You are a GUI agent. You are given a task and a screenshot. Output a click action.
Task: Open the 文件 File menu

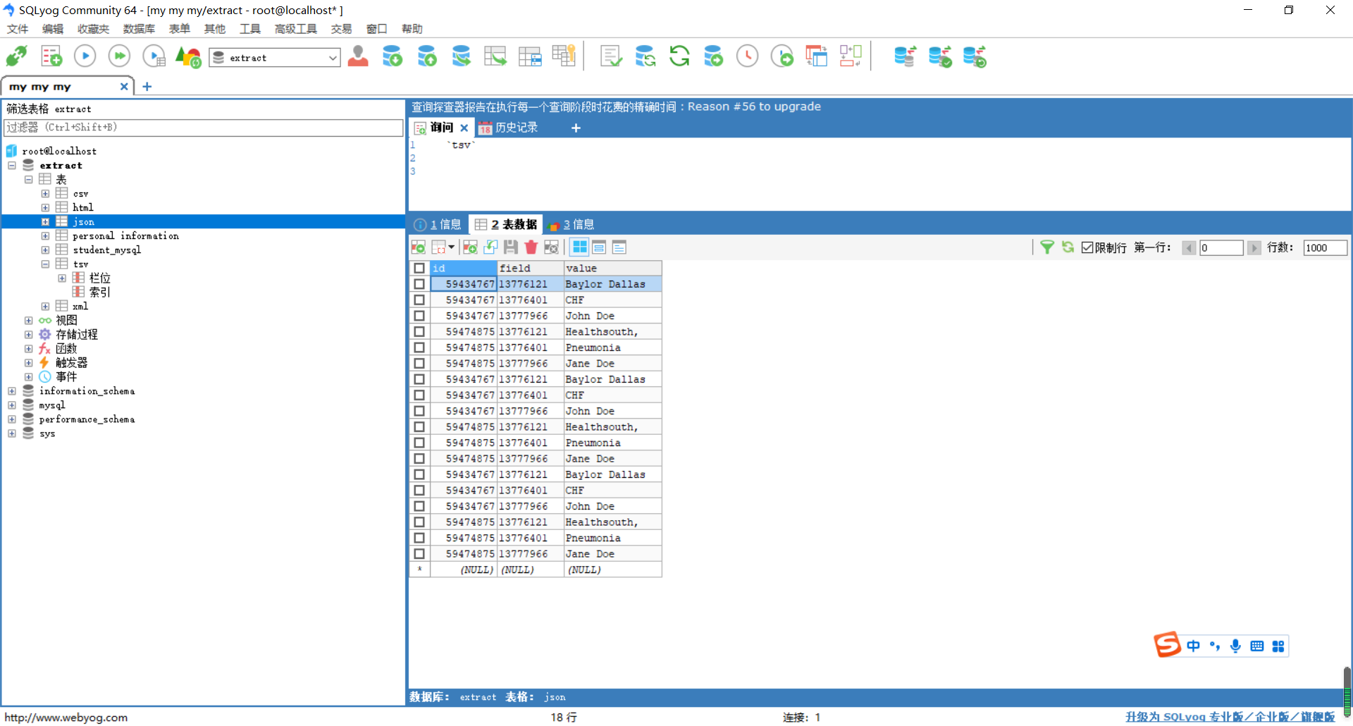click(18, 29)
